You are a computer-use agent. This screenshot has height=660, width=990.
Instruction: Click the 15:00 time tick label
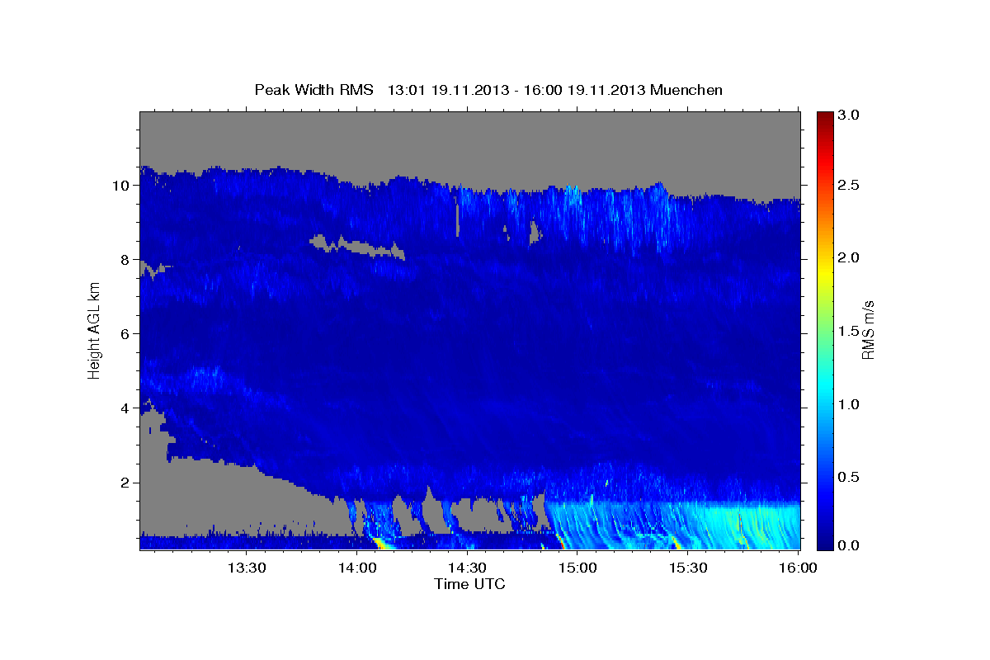tap(577, 568)
